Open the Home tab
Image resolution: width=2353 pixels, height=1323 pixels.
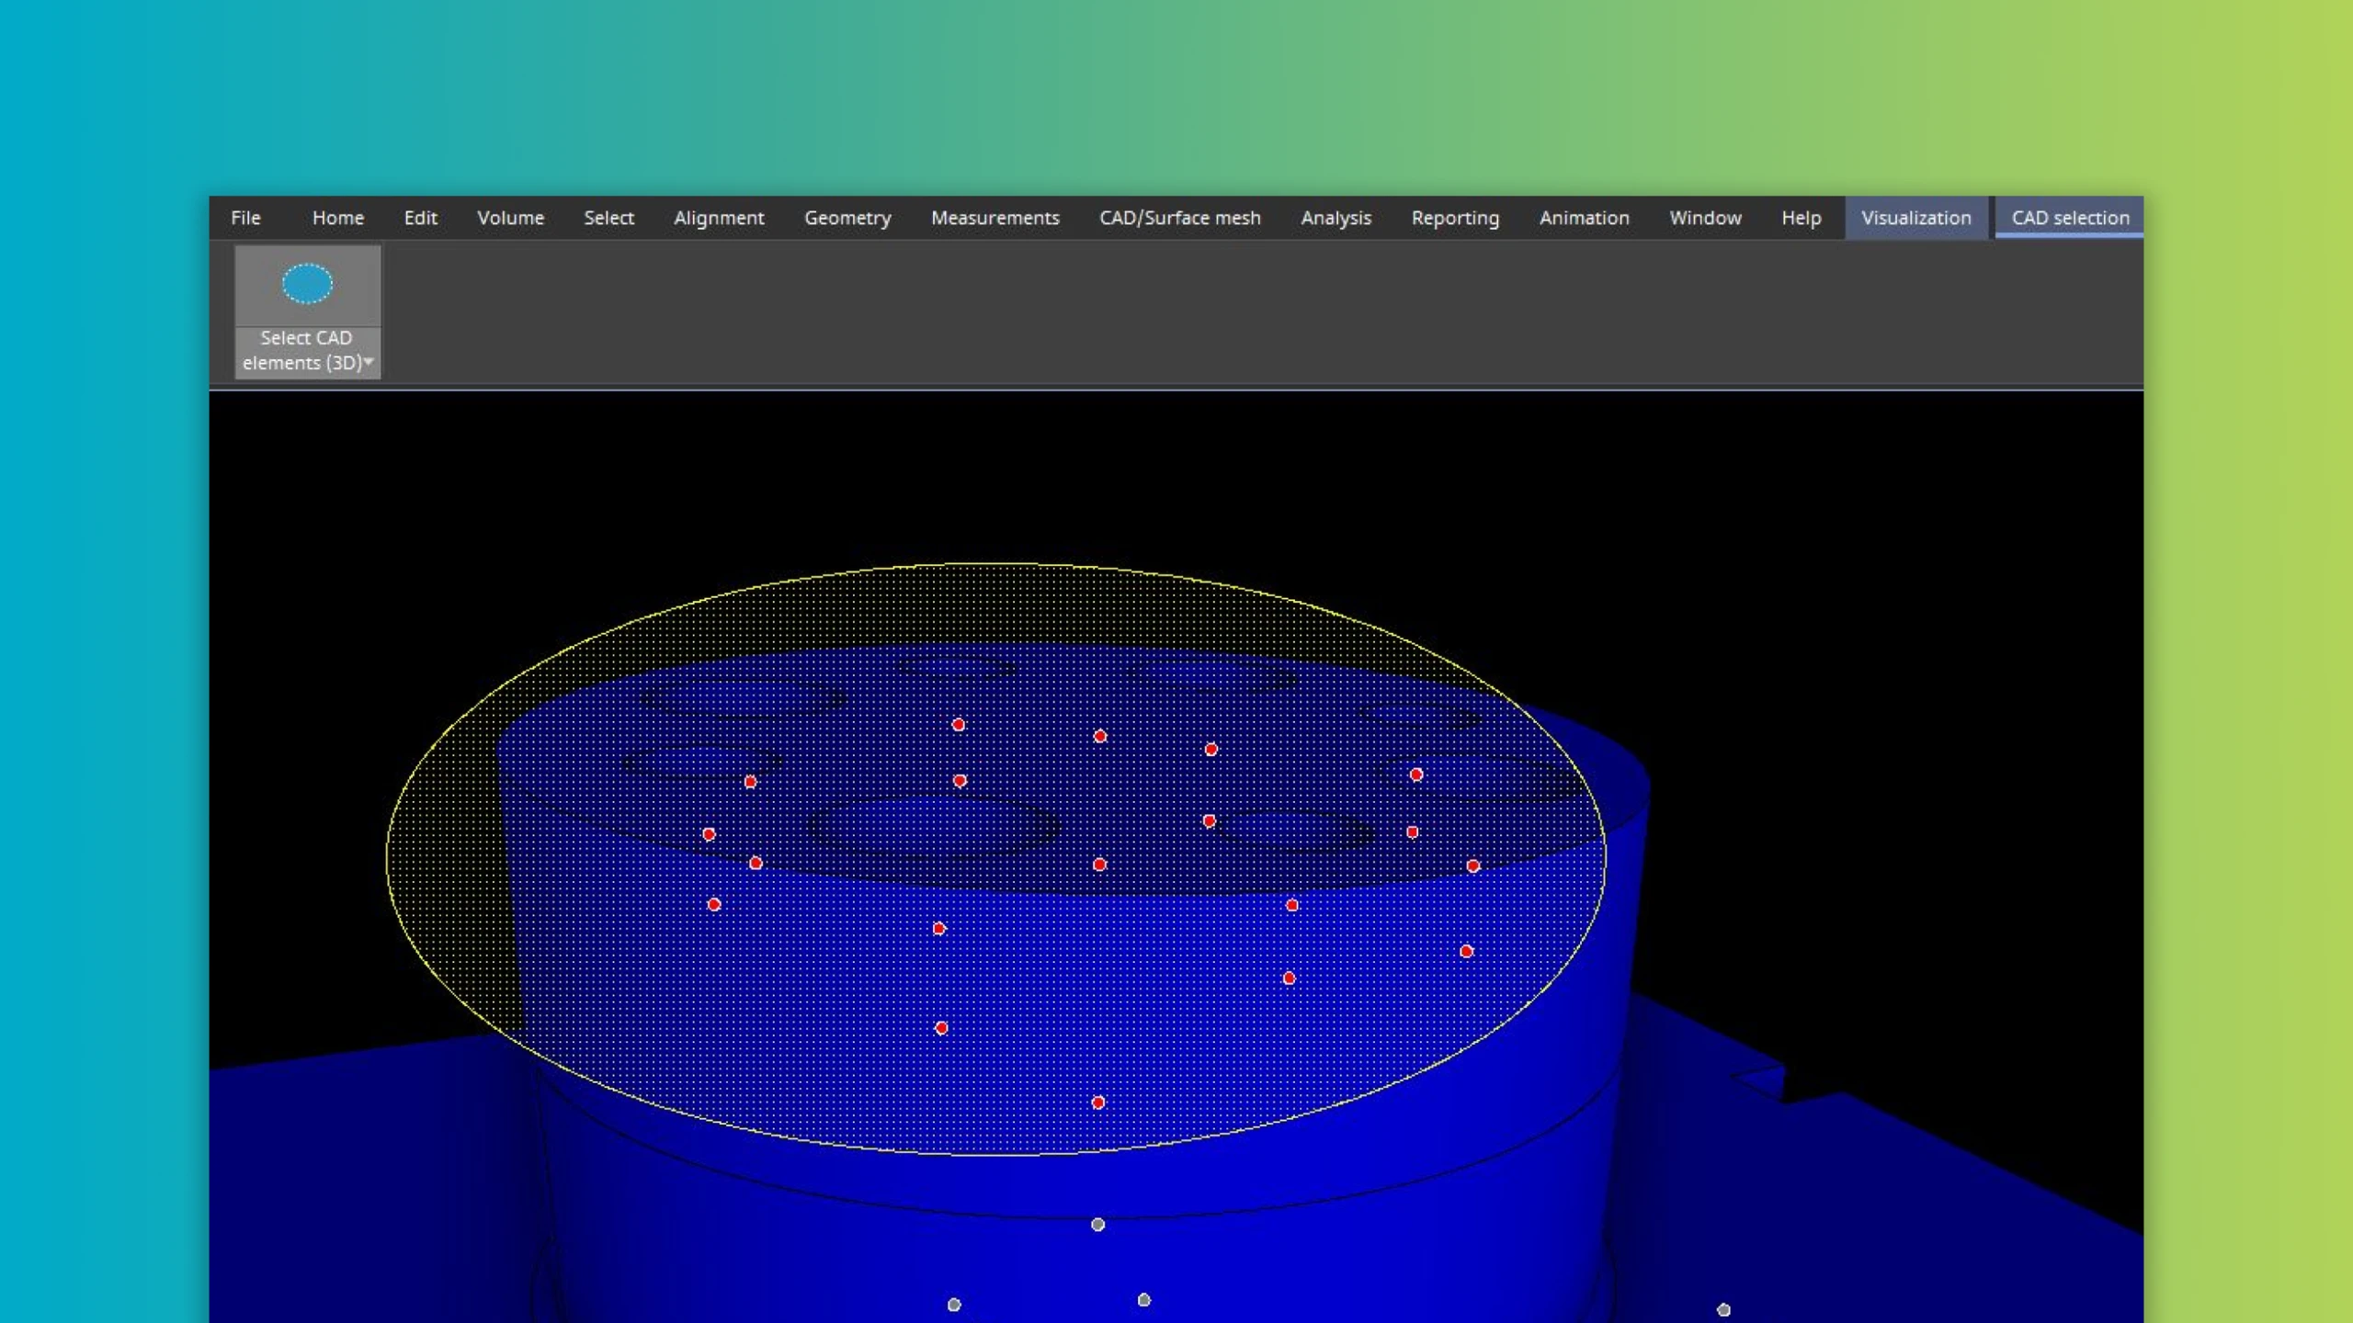point(338,218)
